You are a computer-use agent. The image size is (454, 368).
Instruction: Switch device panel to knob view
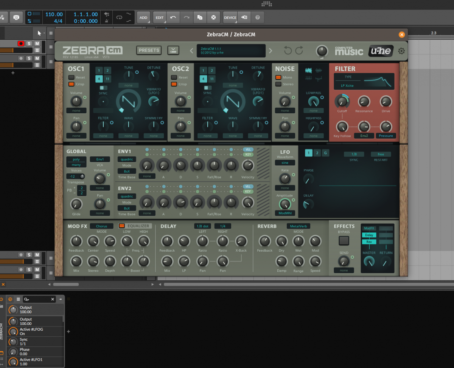(10, 299)
